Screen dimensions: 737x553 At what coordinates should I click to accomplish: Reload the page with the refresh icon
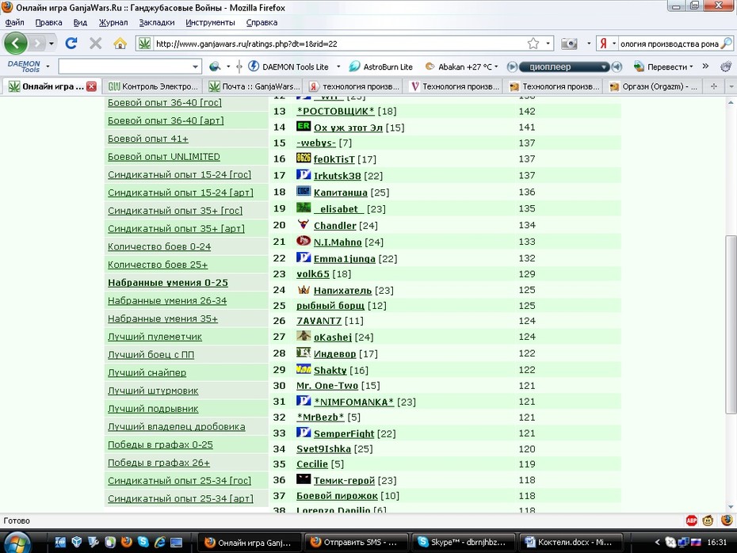pyautogui.click(x=71, y=44)
